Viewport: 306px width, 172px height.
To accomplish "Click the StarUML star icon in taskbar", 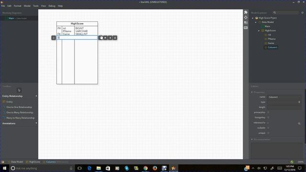I will [x=174, y=168].
